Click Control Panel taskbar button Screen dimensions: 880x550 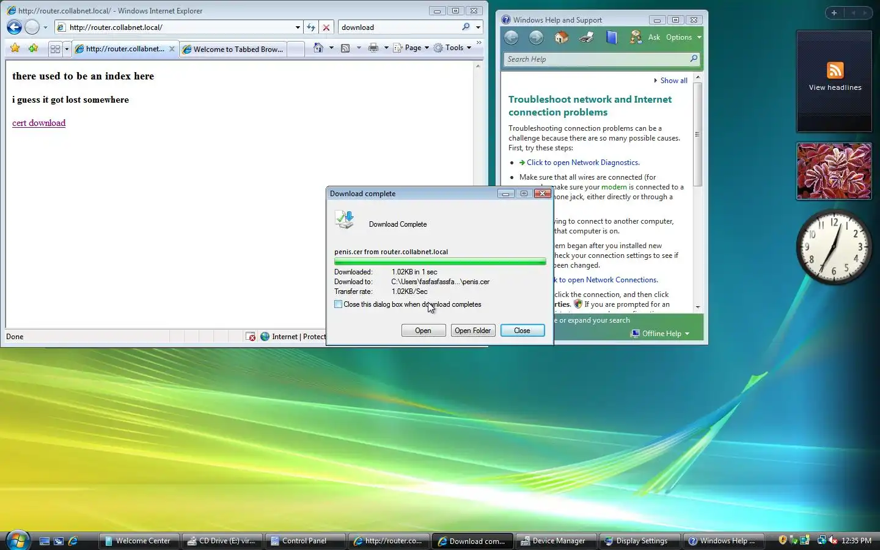[305, 541]
